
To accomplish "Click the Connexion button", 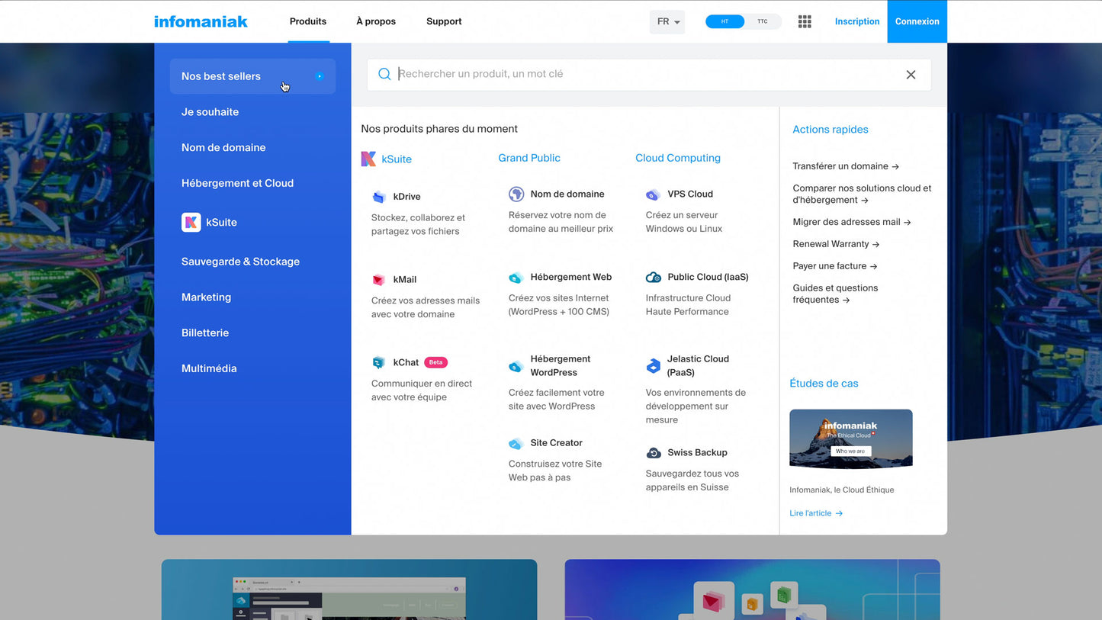I will click(917, 21).
